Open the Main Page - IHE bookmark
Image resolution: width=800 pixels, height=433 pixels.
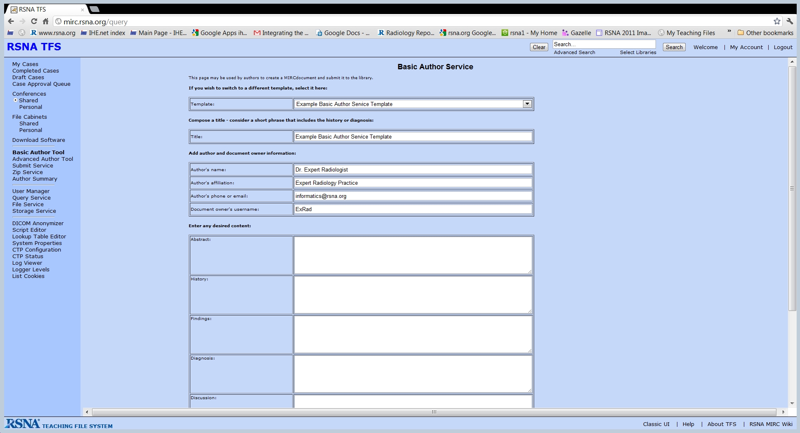point(159,33)
